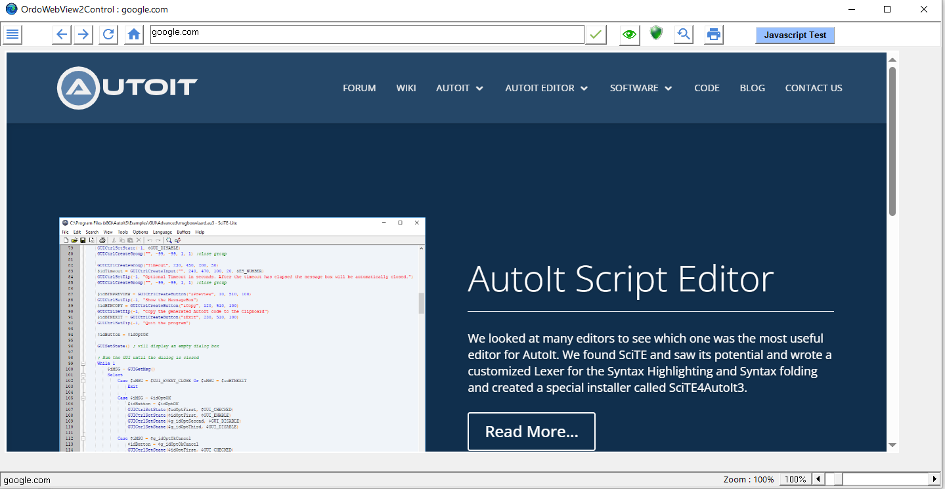Click the Read More... button
The image size is (945, 489).
[531, 431]
